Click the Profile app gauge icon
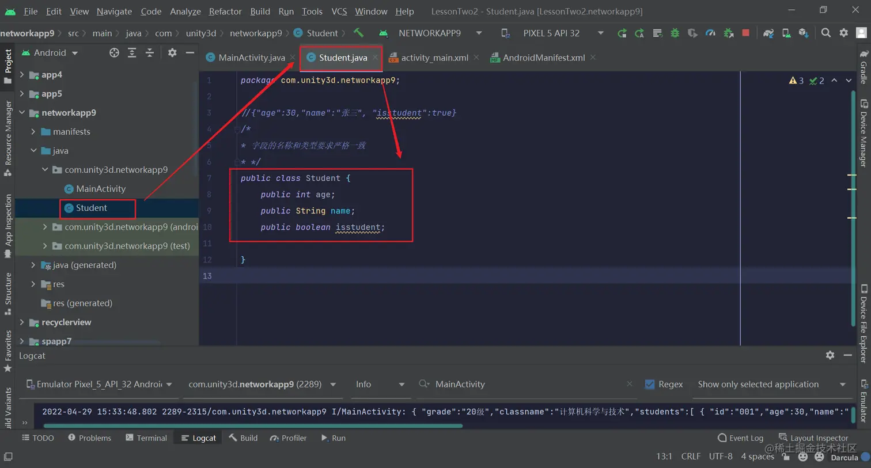 [710, 33]
